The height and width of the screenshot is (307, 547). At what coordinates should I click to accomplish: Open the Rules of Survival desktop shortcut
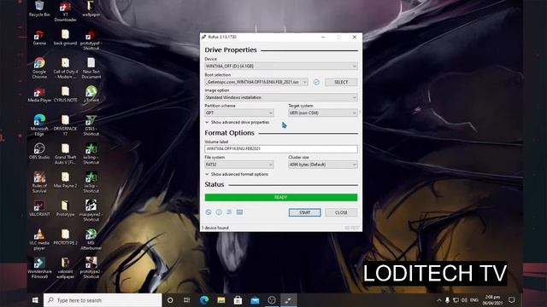pos(39,182)
